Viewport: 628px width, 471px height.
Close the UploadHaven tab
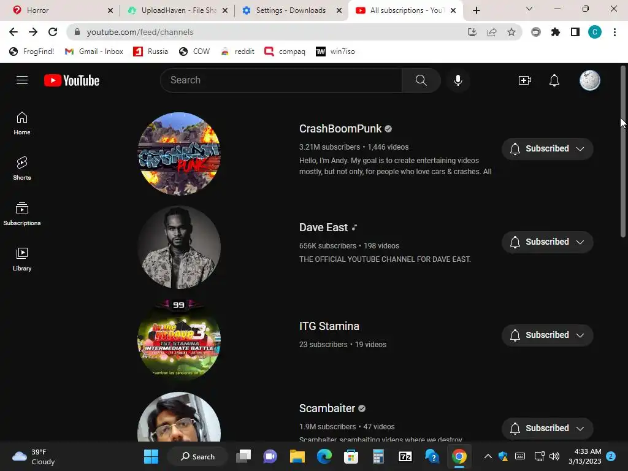225,10
